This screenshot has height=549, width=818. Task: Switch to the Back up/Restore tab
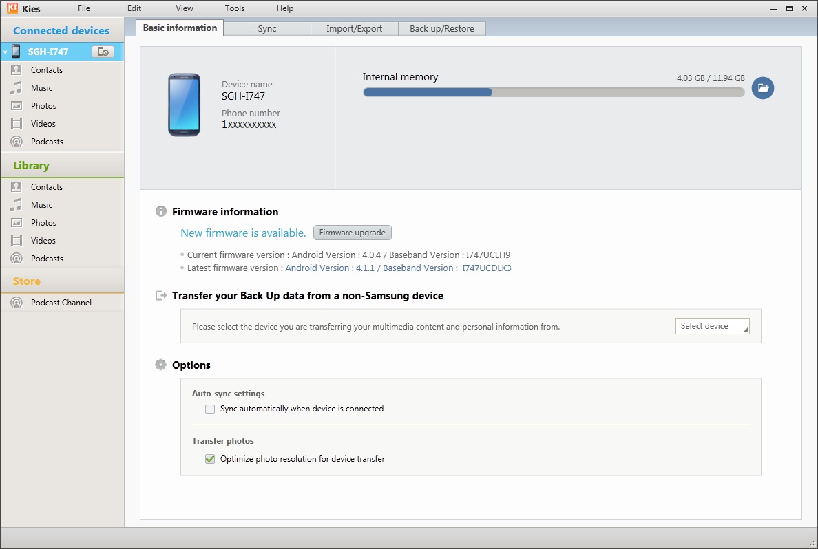(442, 29)
